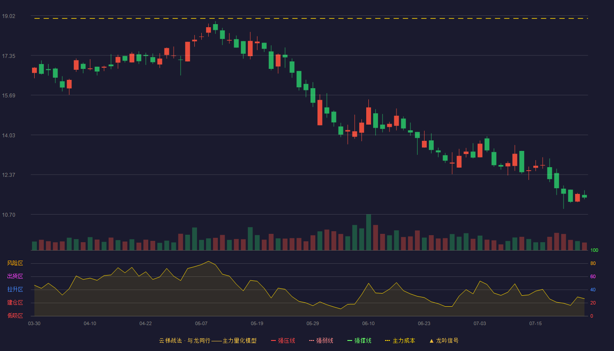
Task: Click the 06-10 date label
Action: (368, 323)
